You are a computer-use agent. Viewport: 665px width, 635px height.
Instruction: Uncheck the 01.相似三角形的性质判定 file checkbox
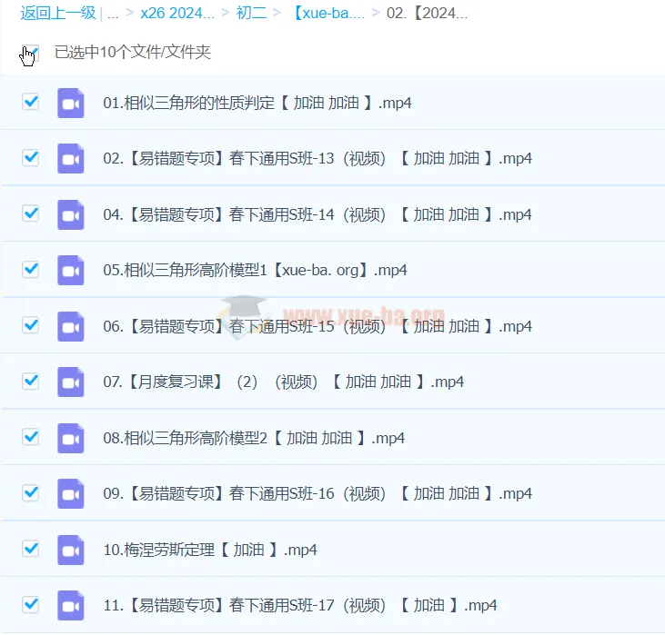point(31,102)
